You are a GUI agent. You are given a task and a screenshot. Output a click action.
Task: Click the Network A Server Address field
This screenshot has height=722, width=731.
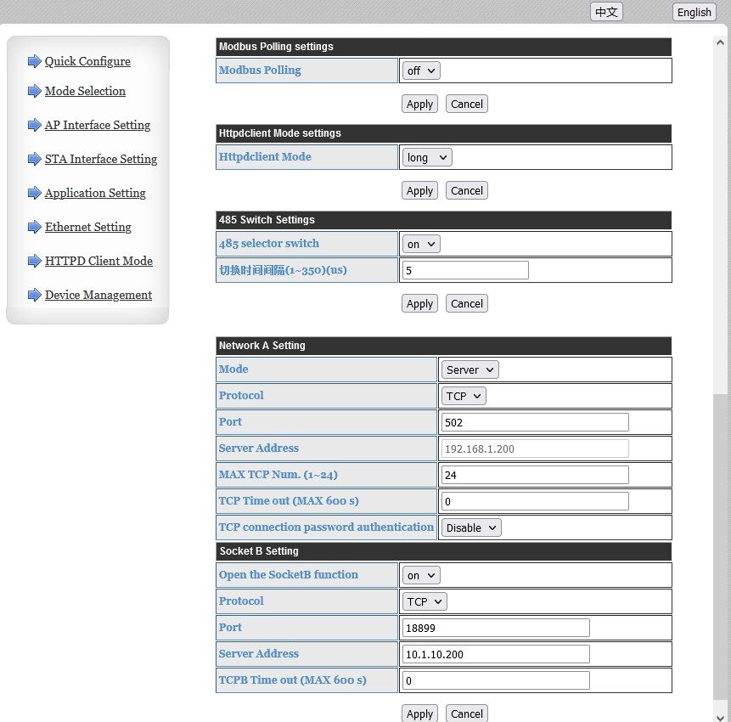535,448
